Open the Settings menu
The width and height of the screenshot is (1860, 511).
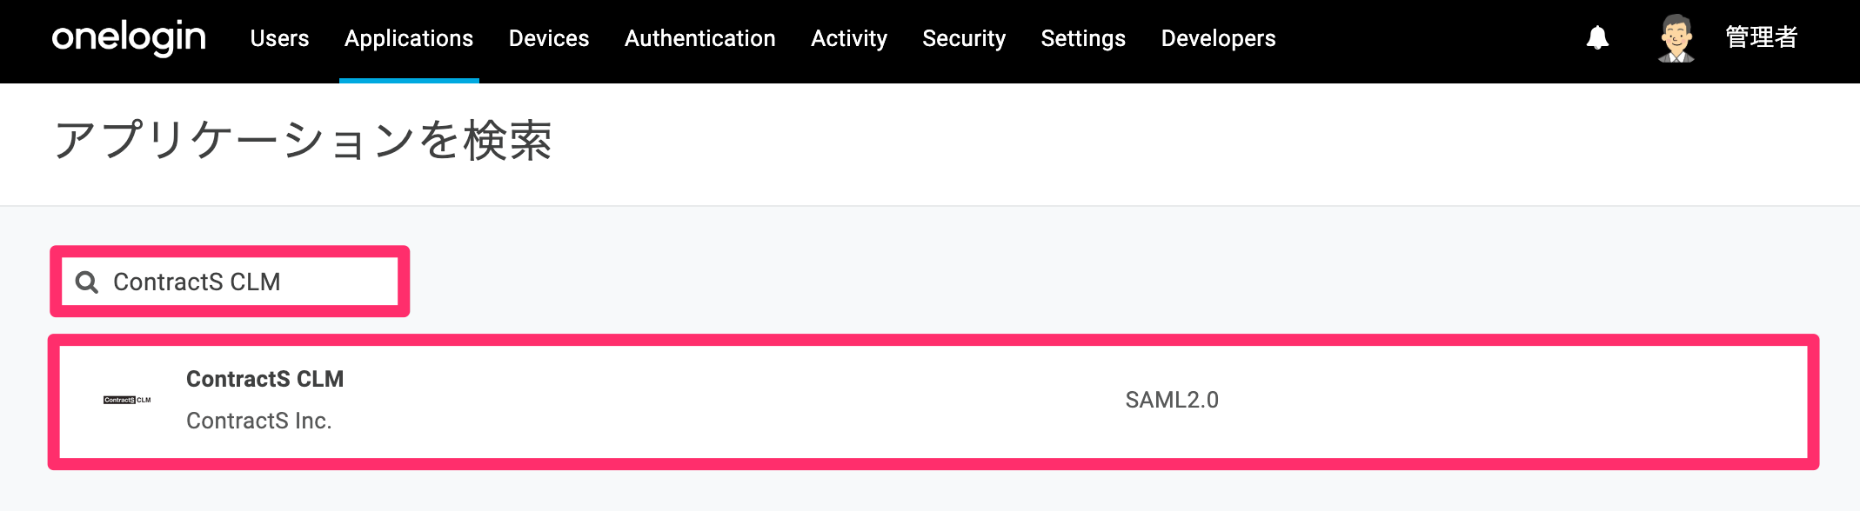pyautogui.click(x=1083, y=38)
